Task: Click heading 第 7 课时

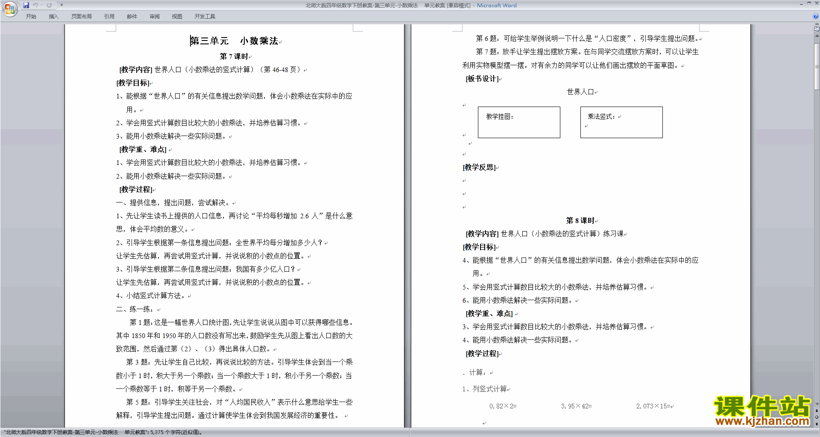Action: 234,56
